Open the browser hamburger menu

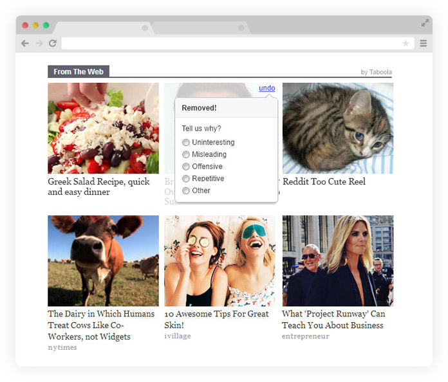click(424, 43)
